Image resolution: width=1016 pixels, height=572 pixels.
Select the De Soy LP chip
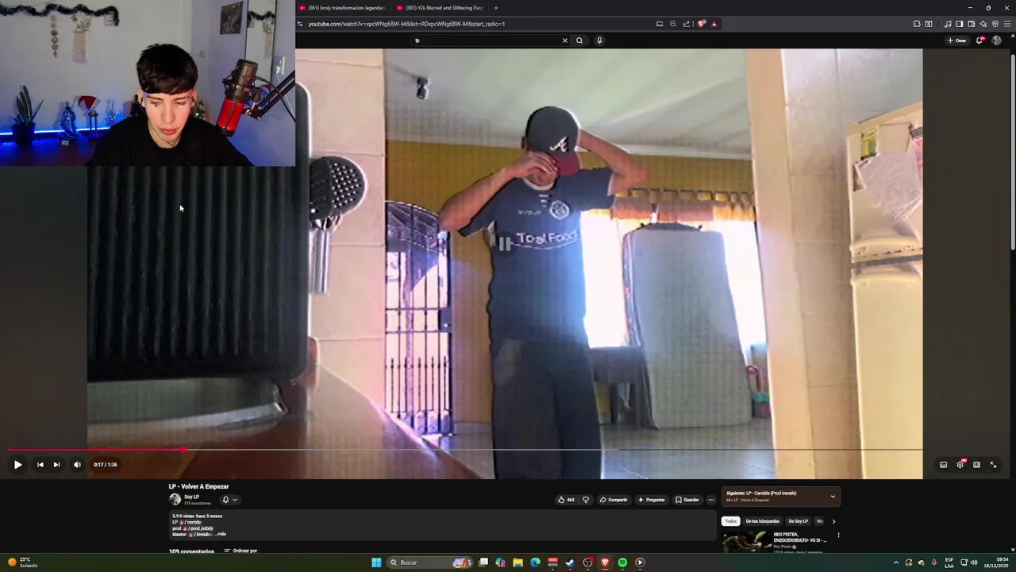(x=798, y=521)
